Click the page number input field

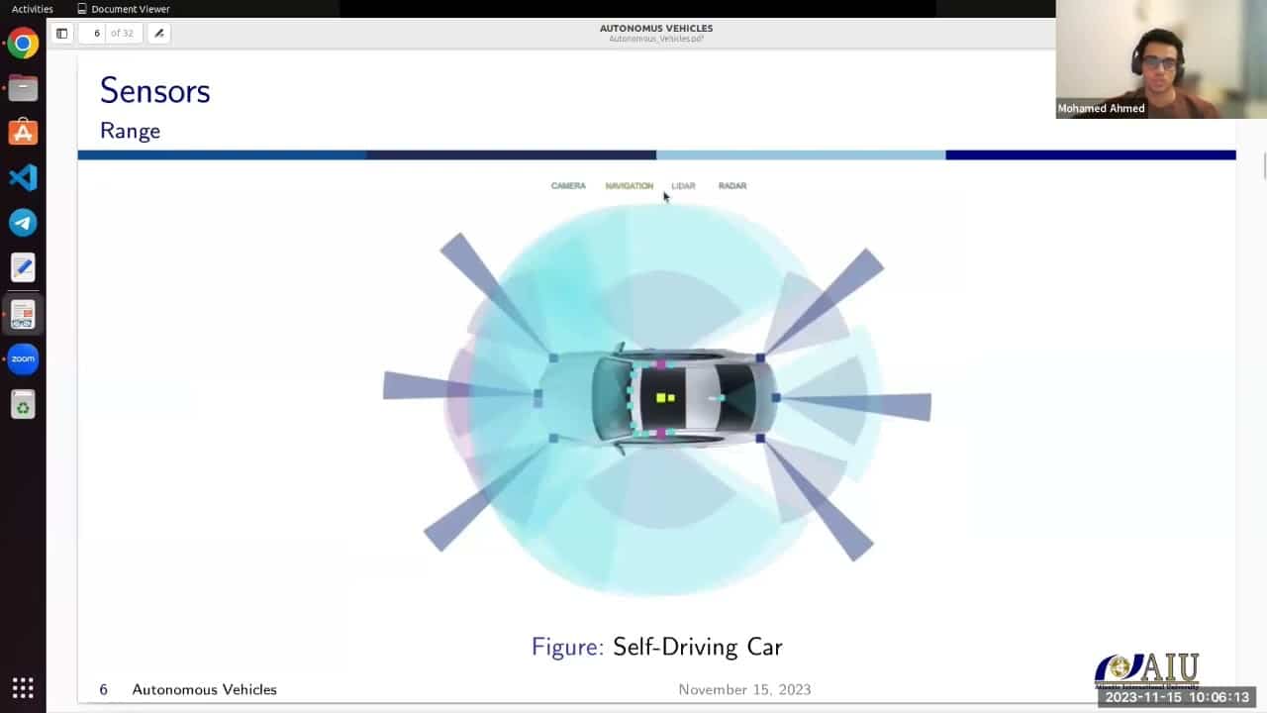tap(96, 33)
